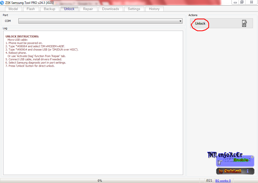This screenshot has width=258, height=183.
Task: Click the *#0808# instruction line
Action: pyautogui.click(x=35, y=46)
